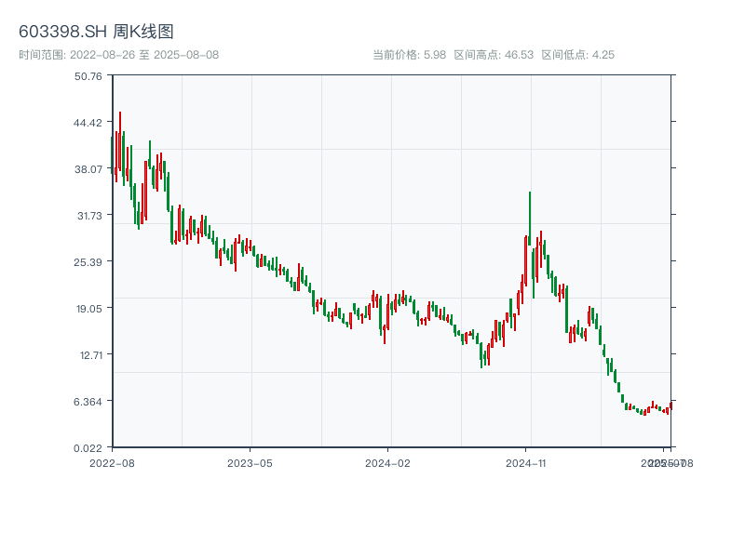The height and width of the screenshot is (558, 745).
Task: Click the 38.07 y-axis label
Action: pos(88,169)
